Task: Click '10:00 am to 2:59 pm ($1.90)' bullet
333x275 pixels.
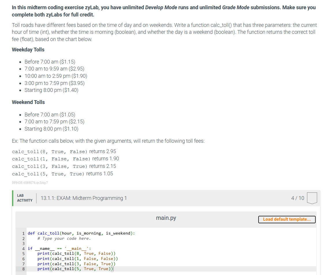Action: [56, 76]
